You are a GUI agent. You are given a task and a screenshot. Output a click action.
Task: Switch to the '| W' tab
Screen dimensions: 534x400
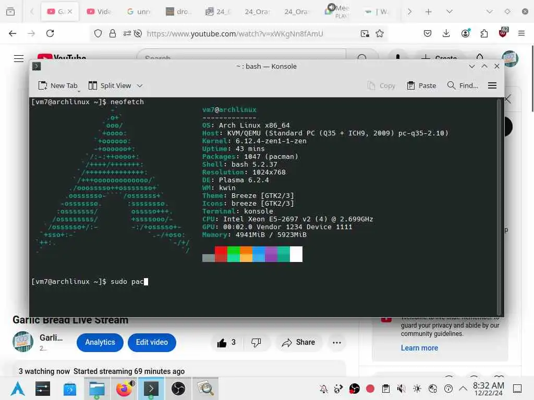377,11
